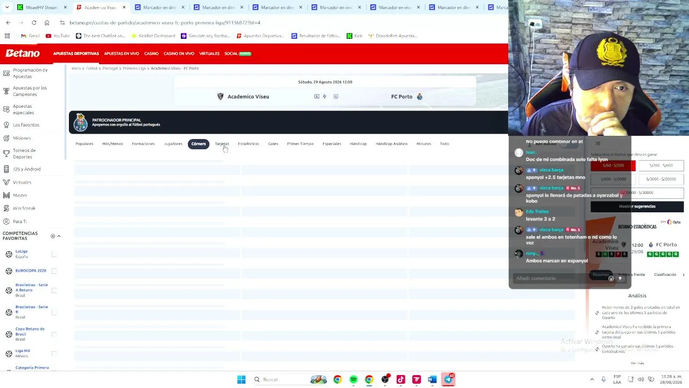Click the lightning bolt icon in match header
This screenshot has height=388, width=689.
click(x=325, y=96)
